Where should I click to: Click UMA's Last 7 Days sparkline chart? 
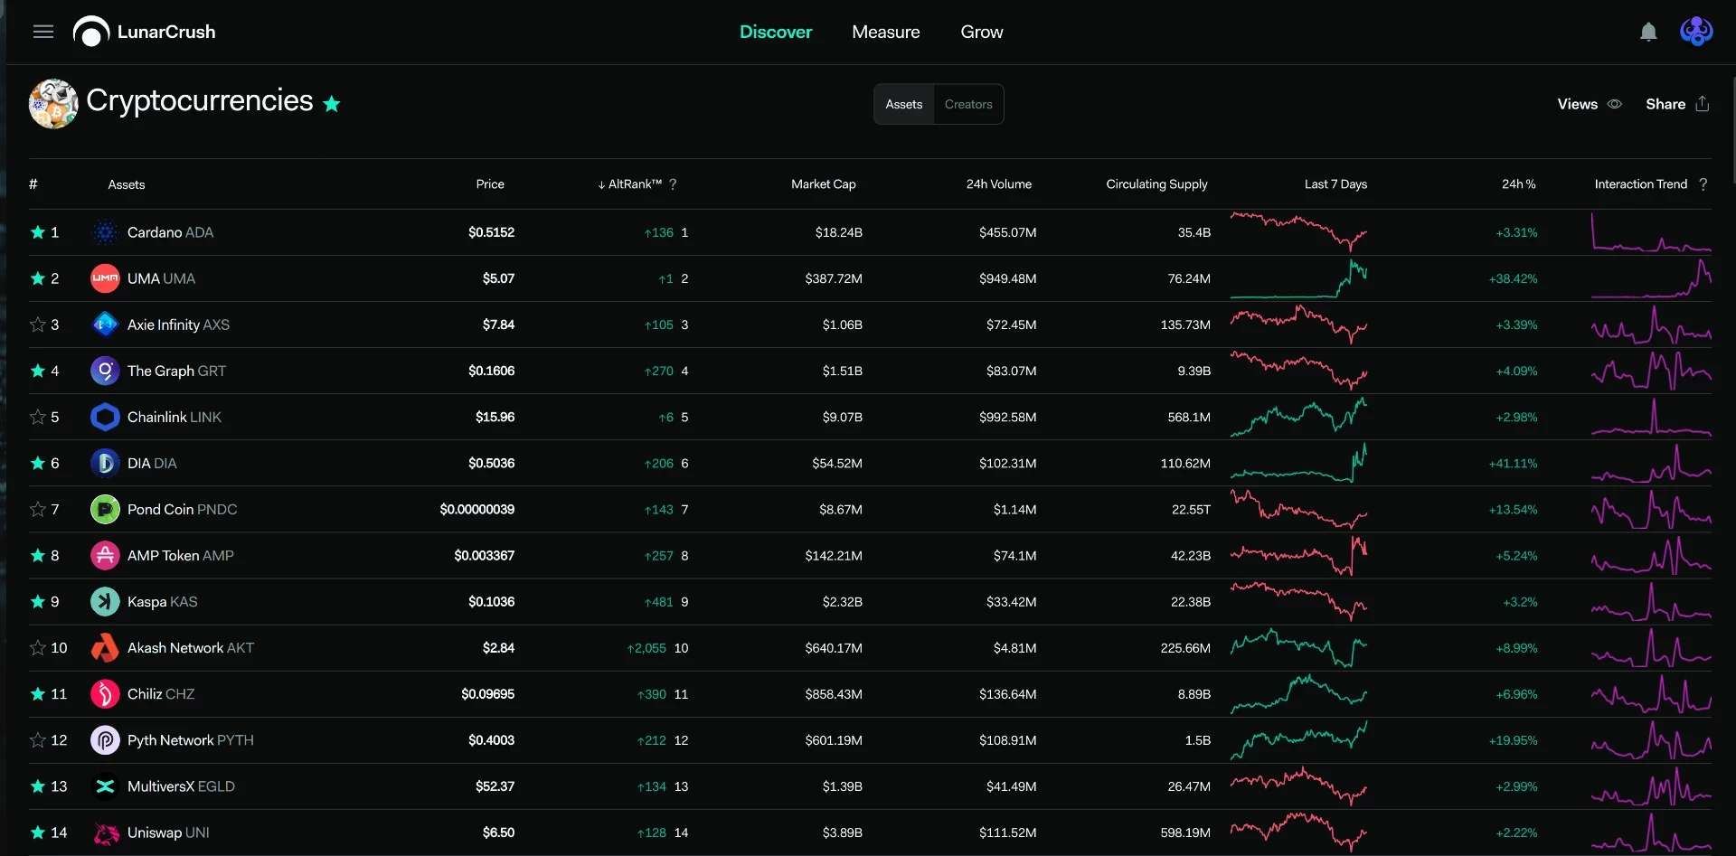tap(1298, 278)
